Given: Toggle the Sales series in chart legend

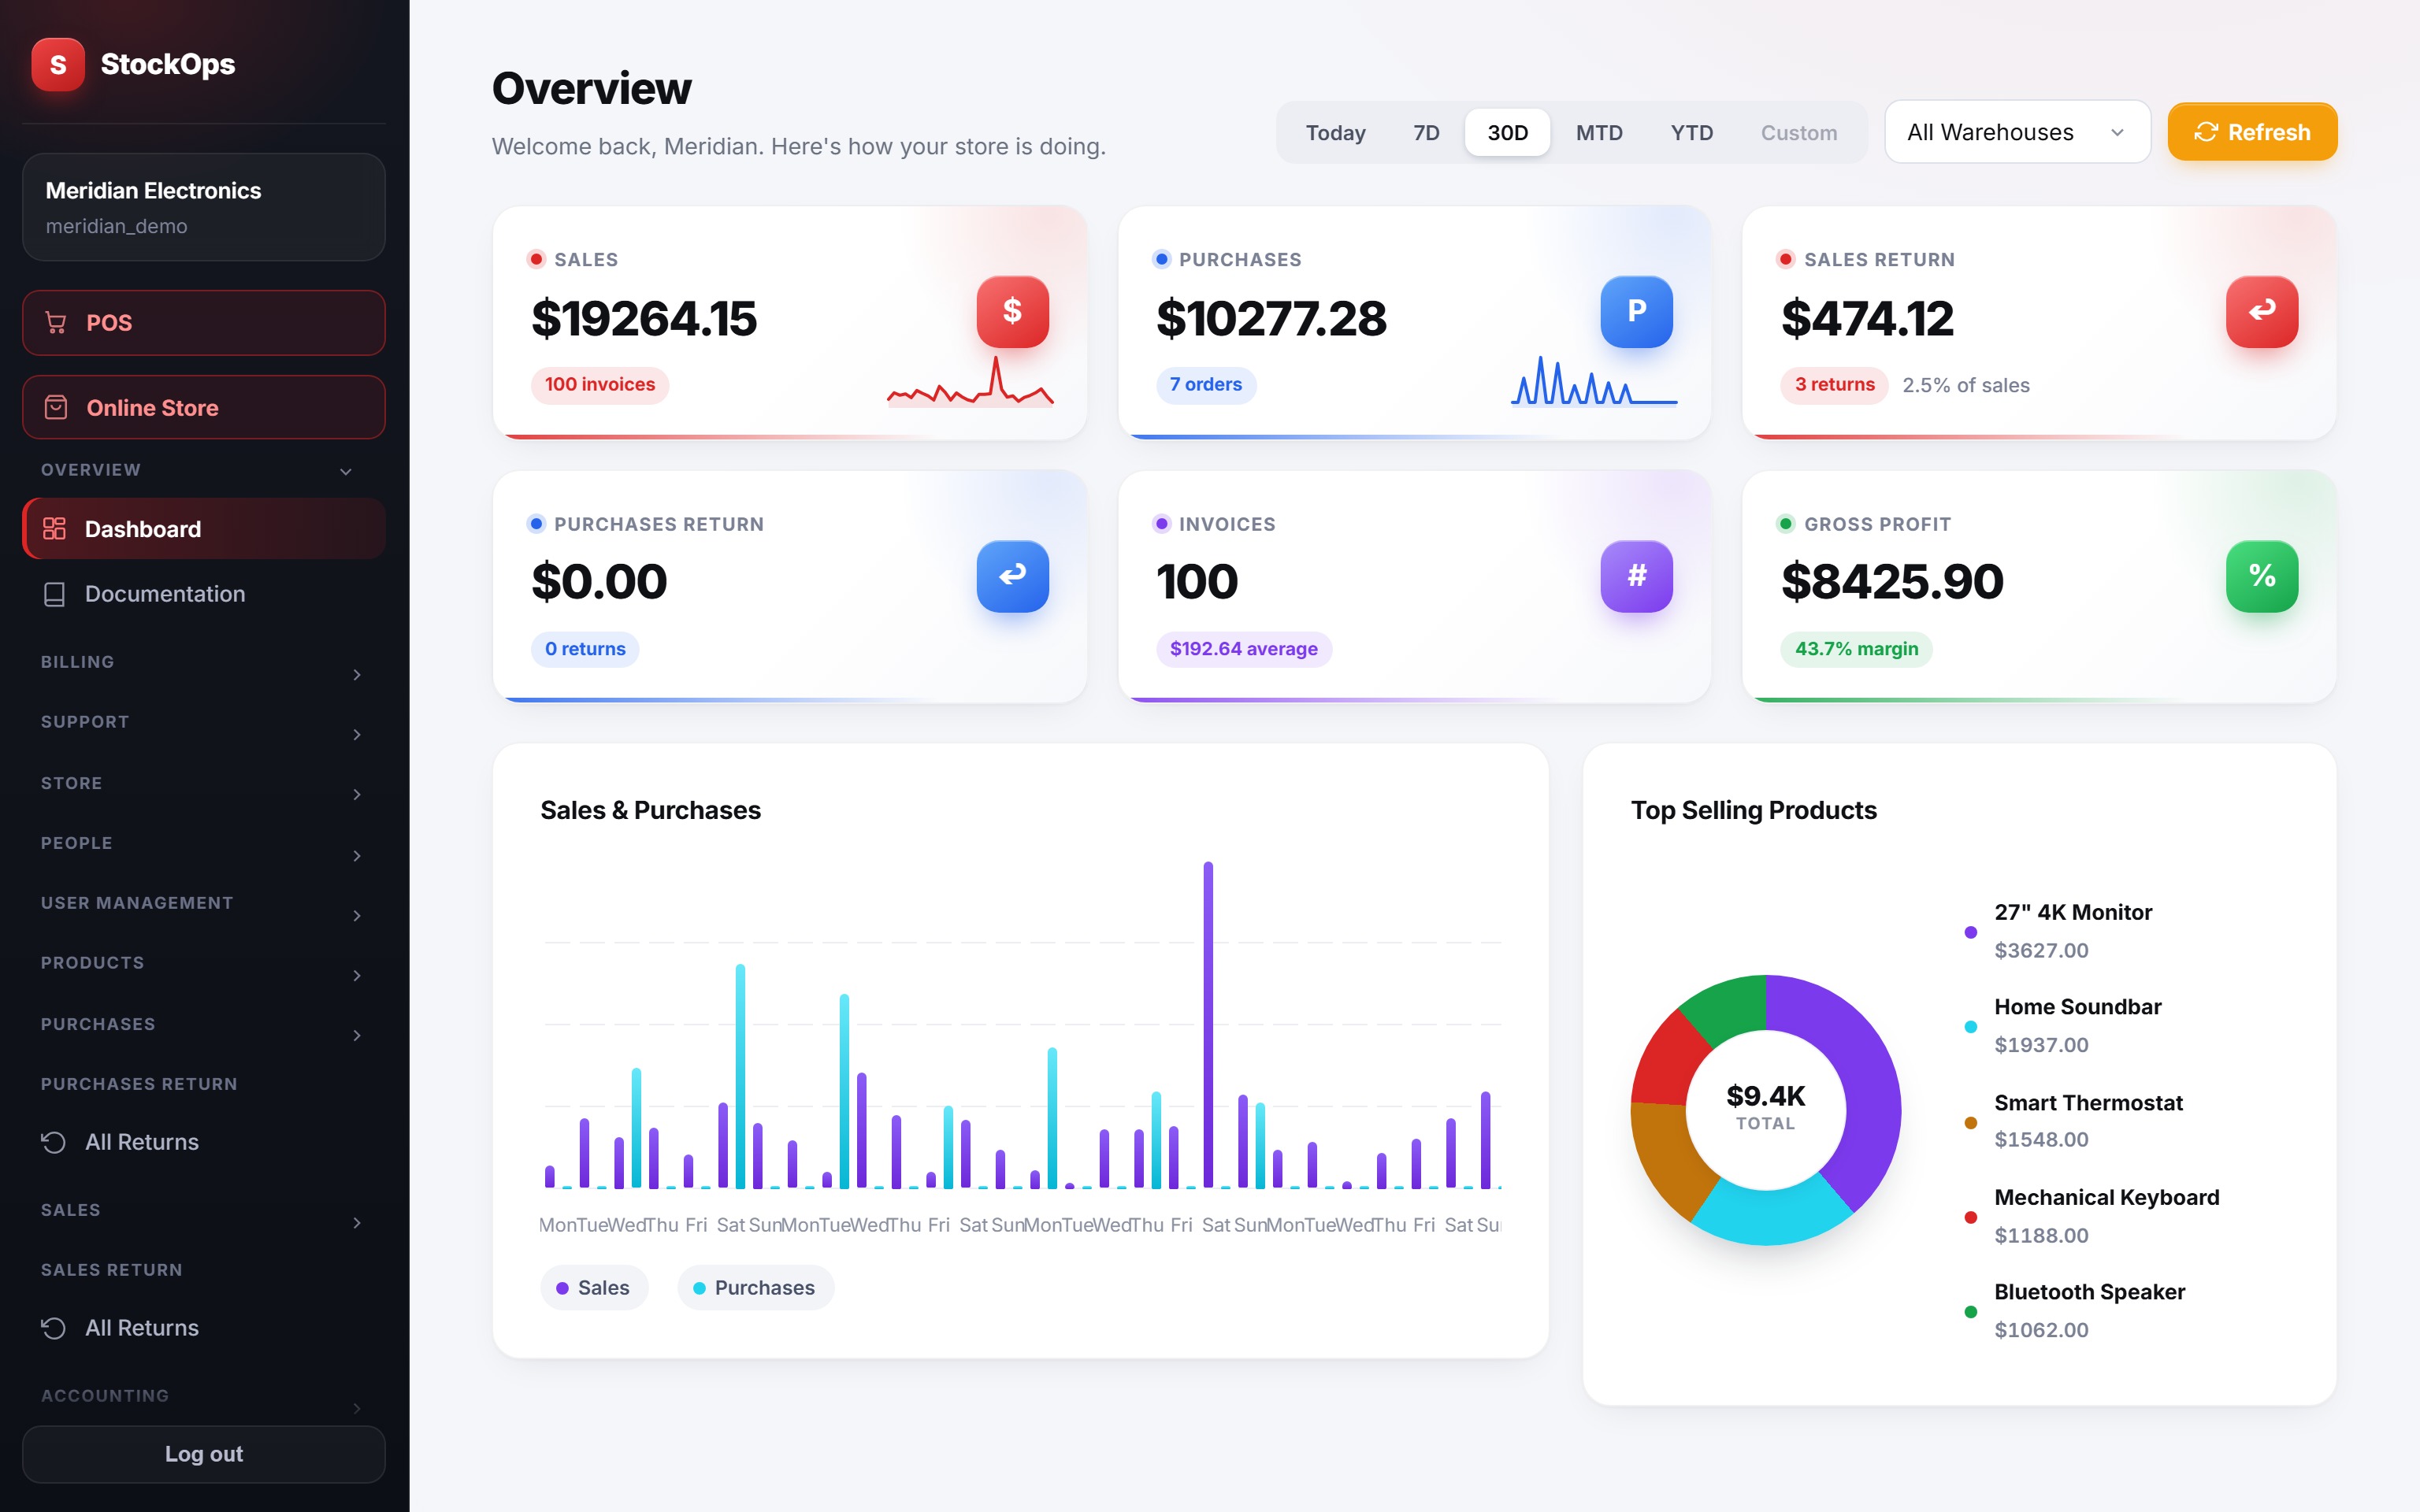Looking at the screenshot, I should pos(594,1288).
